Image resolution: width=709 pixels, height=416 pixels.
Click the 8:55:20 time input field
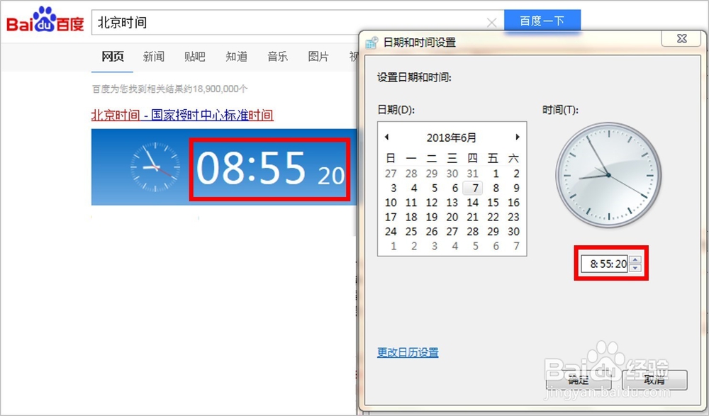point(605,264)
